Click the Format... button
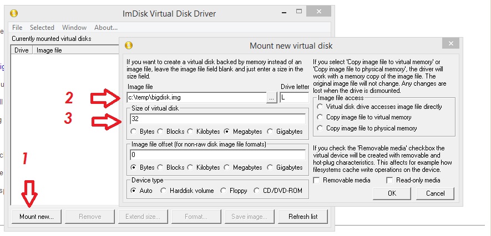This screenshot has width=491, height=236. pyautogui.click(x=196, y=216)
